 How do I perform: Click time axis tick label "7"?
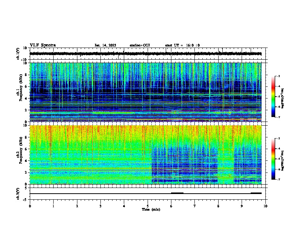point(195,206)
